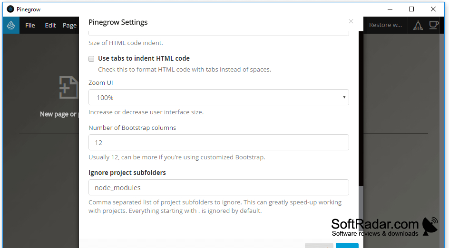Click the Zoom UI dropdown arrow
The image size is (449, 248).
click(x=344, y=97)
